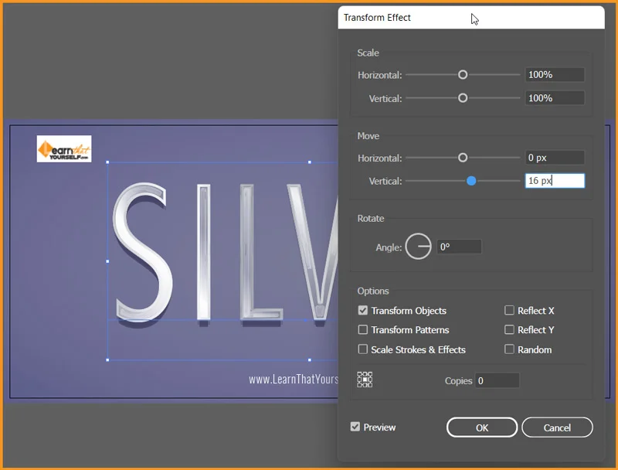
Task: Enable the Random checkbox
Action: (x=509, y=349)
